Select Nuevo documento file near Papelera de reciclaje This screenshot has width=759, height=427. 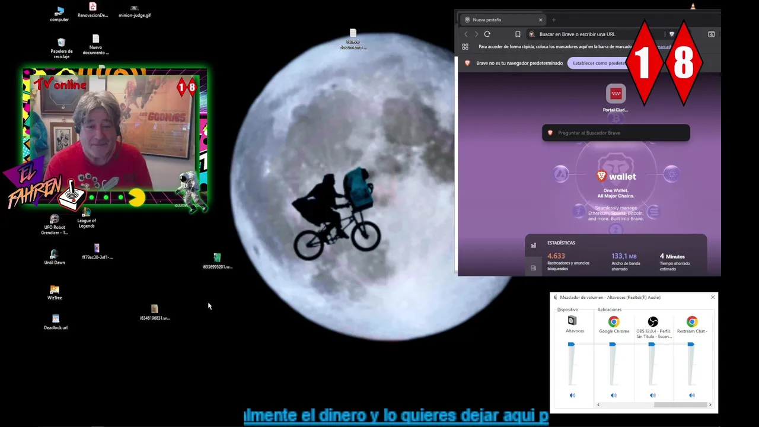click(95, 45)
